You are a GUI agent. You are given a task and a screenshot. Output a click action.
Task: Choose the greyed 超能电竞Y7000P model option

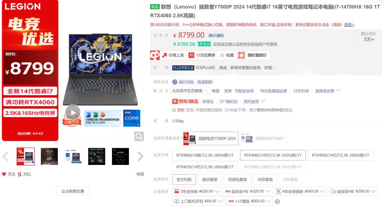[x=263, y=139]
